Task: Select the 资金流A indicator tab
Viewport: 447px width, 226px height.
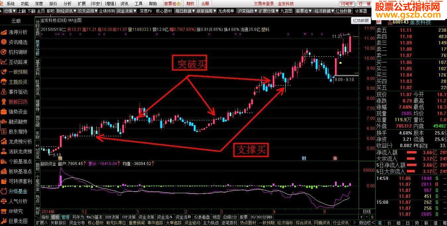Action: pyautogui.click(x=165, y=217)
